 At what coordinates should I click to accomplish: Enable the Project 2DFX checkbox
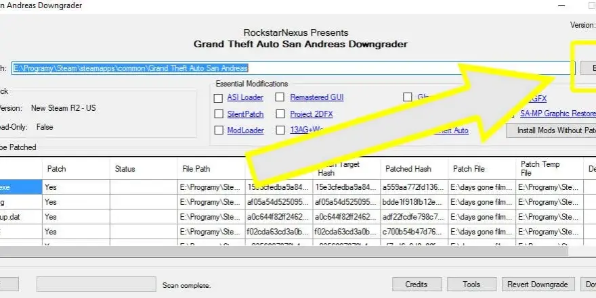pyautogui.click(x=280, y=114)
